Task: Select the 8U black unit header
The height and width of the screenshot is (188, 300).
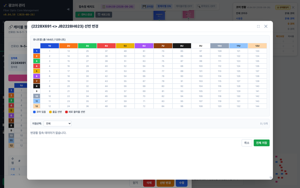Action: coord(182,46)
